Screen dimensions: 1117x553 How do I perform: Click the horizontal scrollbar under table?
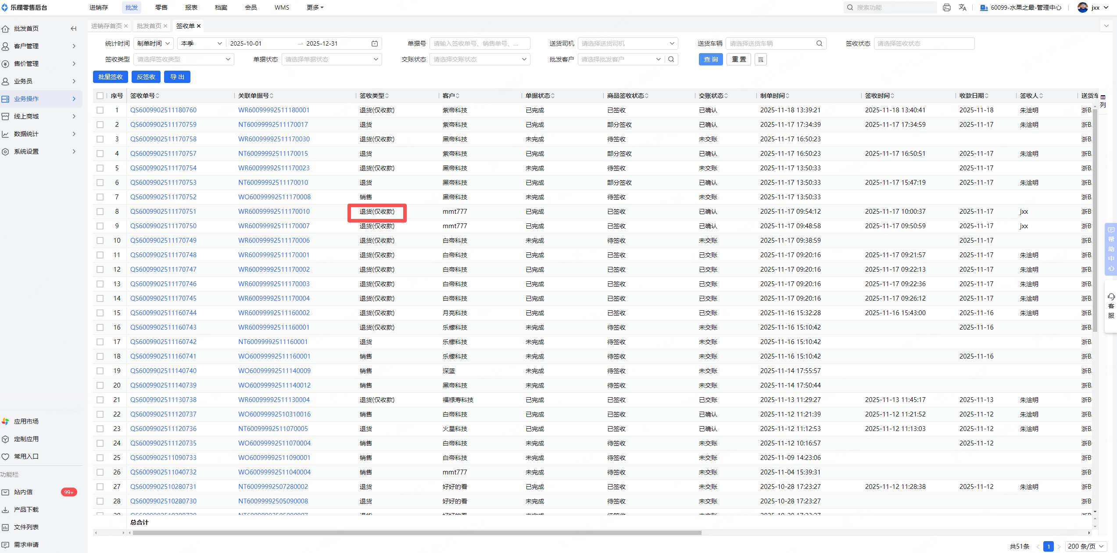(x=417, y=533)
